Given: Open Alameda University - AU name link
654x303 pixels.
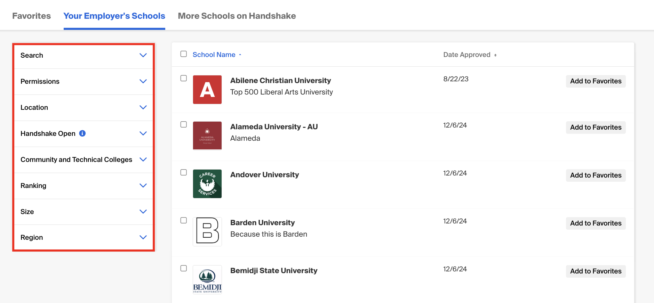Looking at the screenshot, I should (274, 127).
